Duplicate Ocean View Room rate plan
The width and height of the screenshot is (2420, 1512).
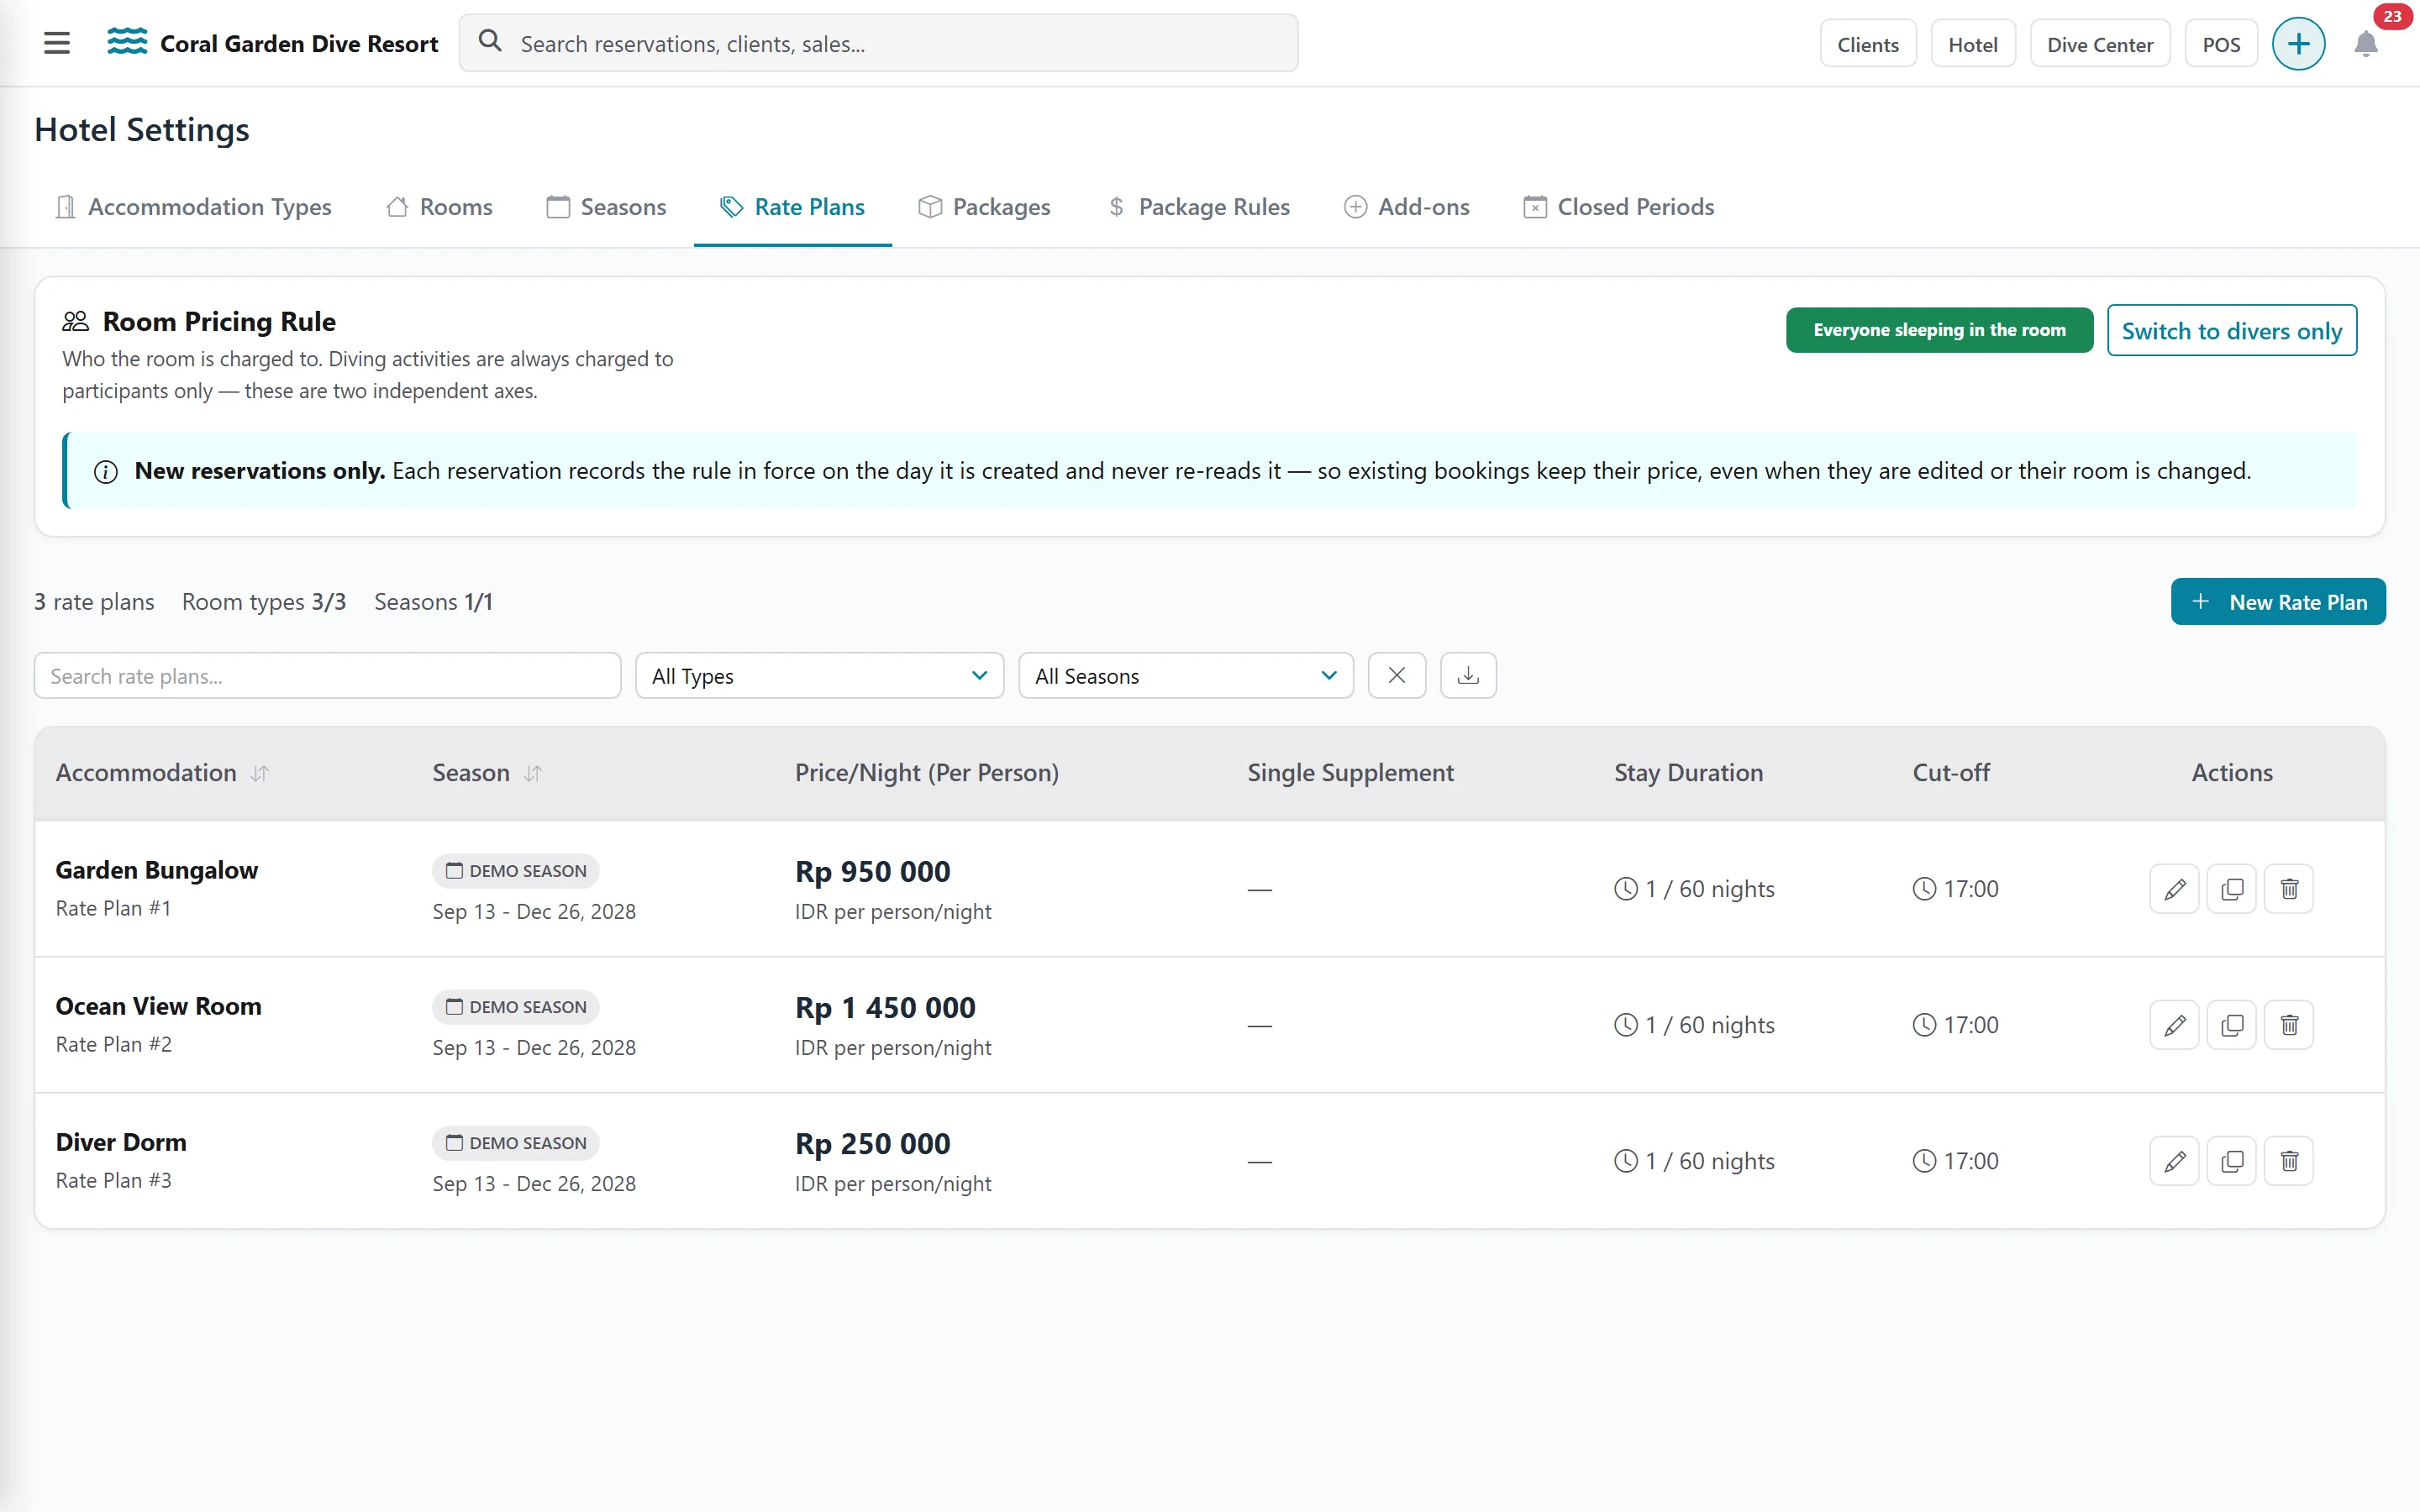(2232, 1025)
